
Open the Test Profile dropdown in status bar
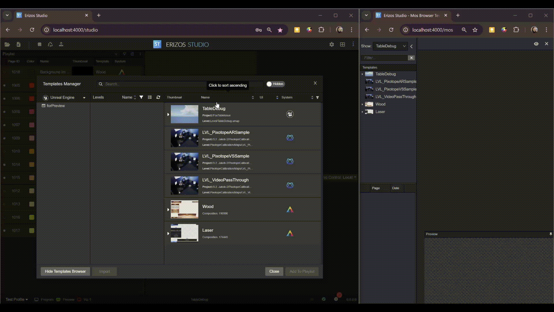[x=17, y=300]
